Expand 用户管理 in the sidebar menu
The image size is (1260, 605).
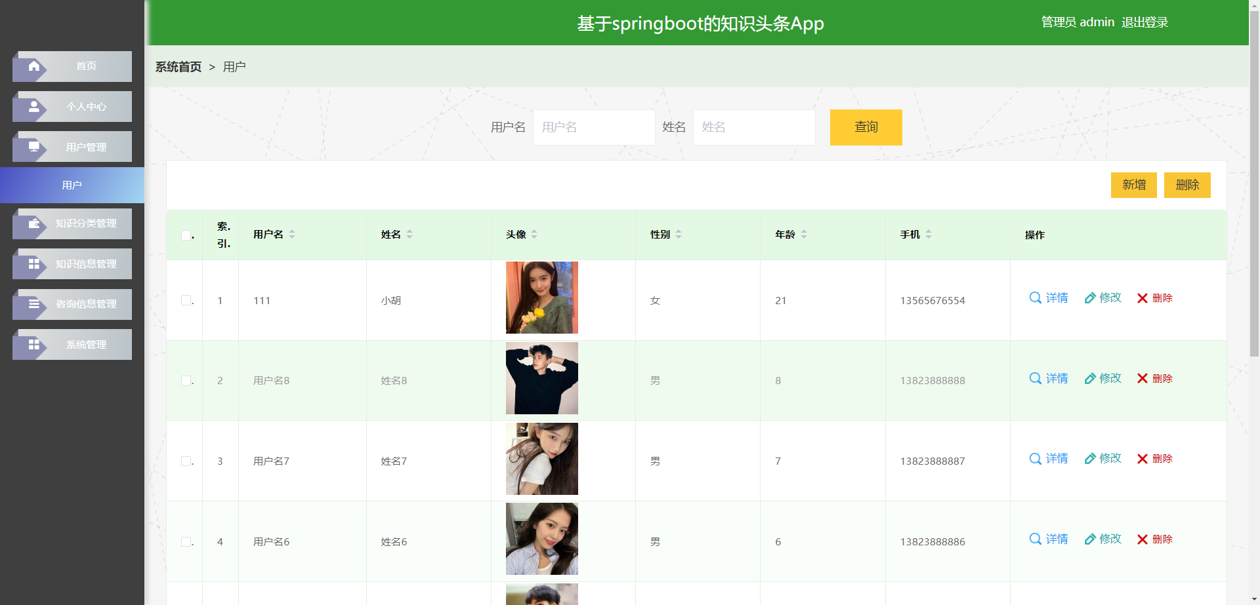pyautogui.click(x=72, y=147)
